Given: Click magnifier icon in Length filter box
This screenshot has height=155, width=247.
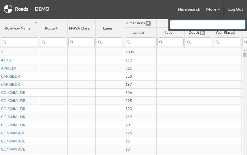Looking at the screenshot, I should point(128,42).
